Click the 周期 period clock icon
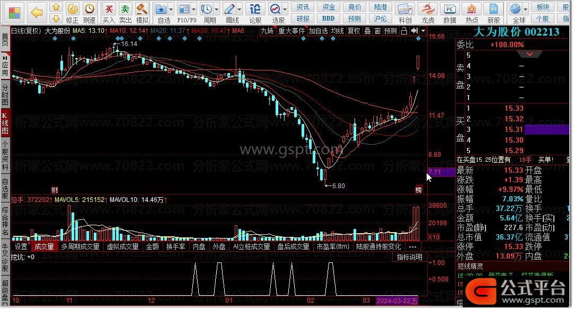The height and width of the screenshot is (309, 574). (x=207, y=9)
